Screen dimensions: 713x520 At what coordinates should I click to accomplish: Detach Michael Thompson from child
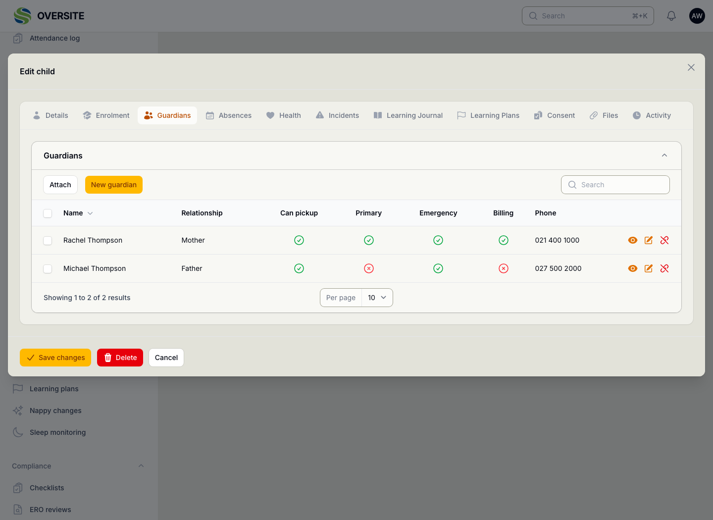(x=664, y=268)
